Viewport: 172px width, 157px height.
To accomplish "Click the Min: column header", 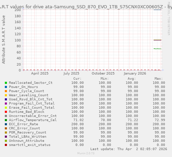I will click(105, 79).
